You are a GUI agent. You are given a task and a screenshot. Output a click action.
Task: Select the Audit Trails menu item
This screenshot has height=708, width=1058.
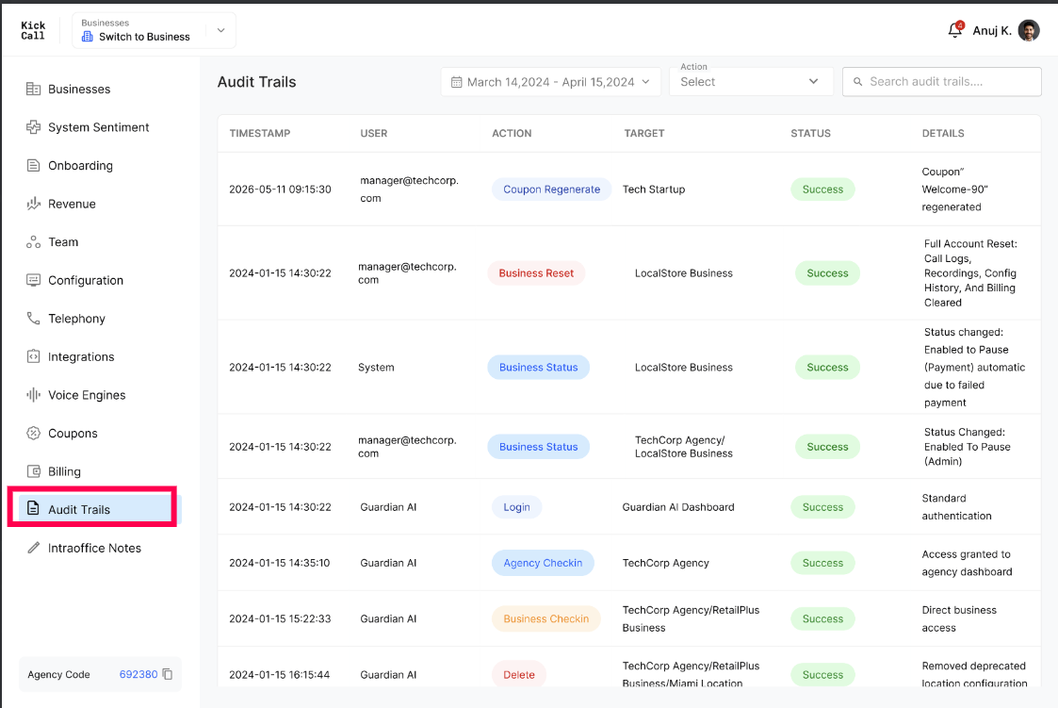92,510
